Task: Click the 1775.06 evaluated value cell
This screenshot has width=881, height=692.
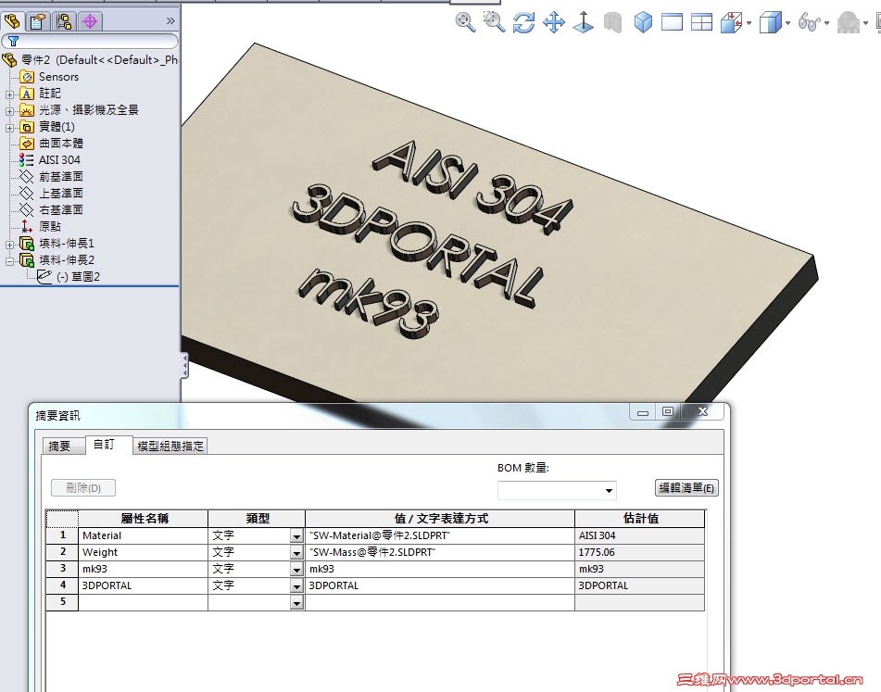Action: coord(639,552)
